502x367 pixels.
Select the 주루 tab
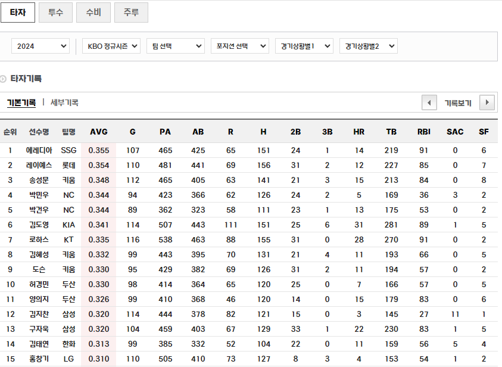(131, 12)
